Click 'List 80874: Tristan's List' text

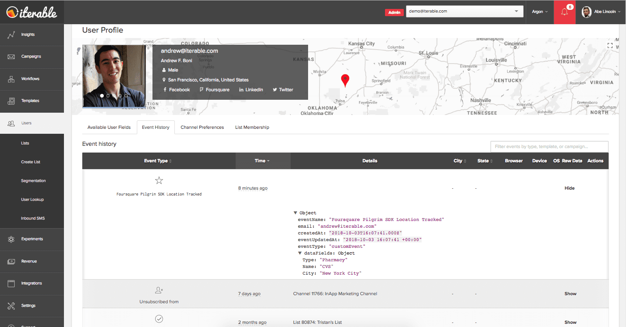(x=317, y=322)
